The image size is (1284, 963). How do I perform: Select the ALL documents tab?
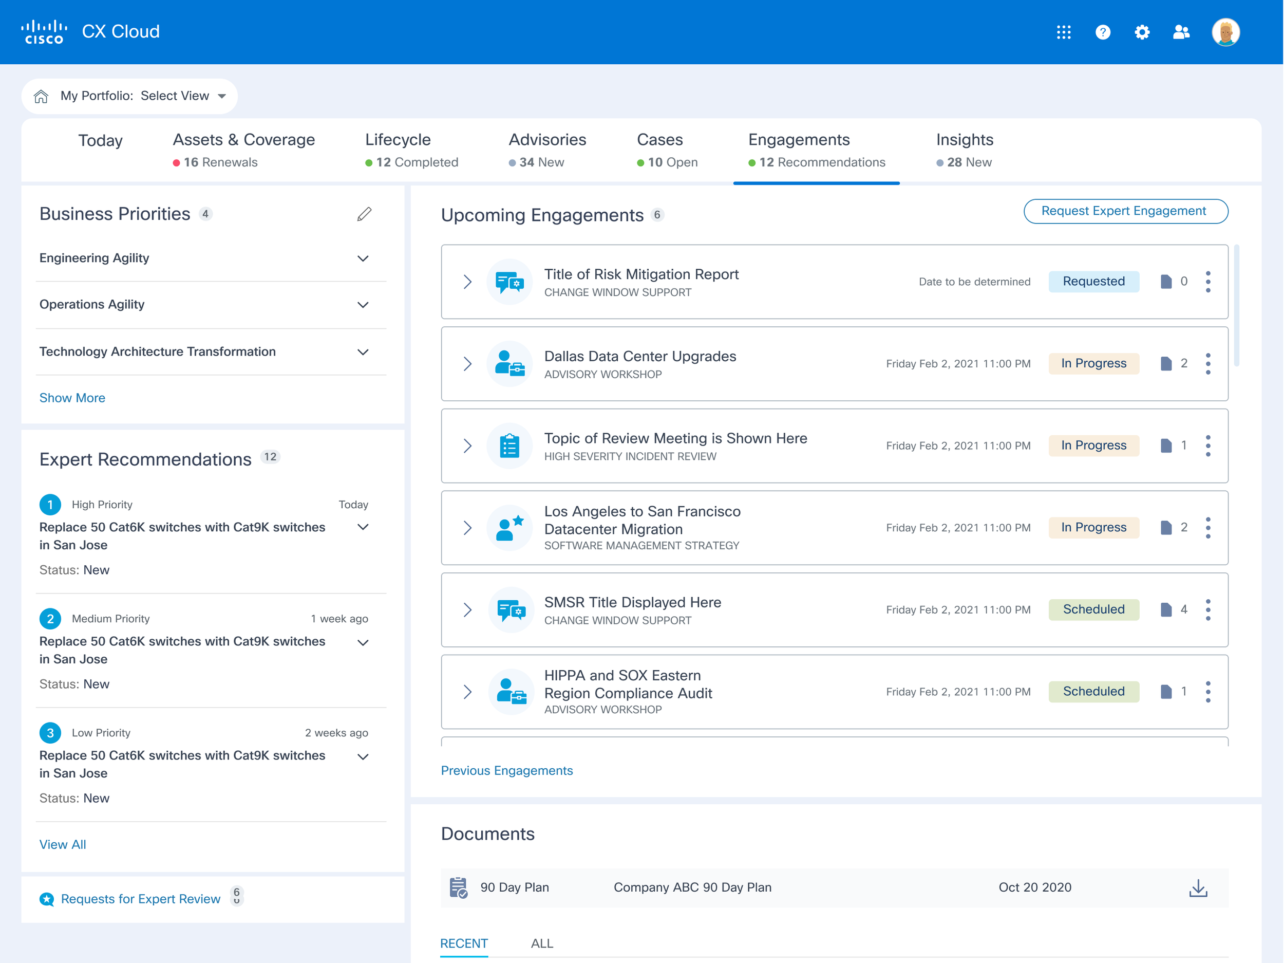[541, 943]
